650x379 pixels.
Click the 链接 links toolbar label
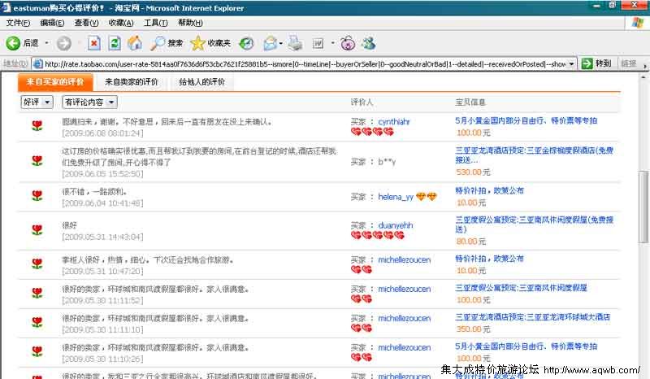628,63
